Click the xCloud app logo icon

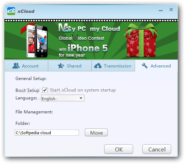[x=11, y=11]
